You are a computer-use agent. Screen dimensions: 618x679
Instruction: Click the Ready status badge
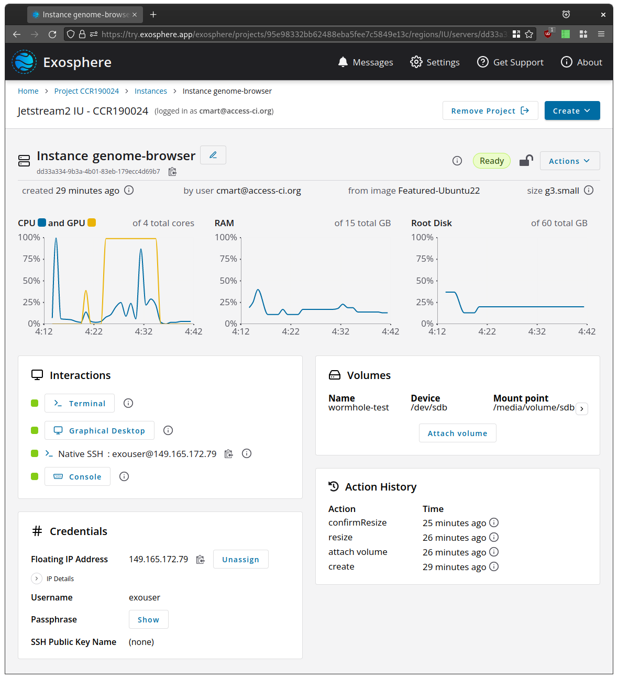pyautogui.click(x=492, y=161)
